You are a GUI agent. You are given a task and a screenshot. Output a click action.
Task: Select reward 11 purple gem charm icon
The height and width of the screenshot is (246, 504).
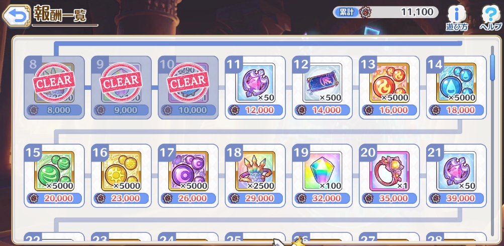click(255, 83)
